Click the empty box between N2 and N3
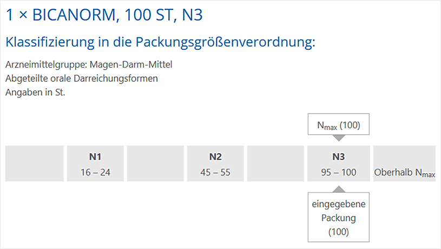441x249 pixels. [x=275, y=163]
